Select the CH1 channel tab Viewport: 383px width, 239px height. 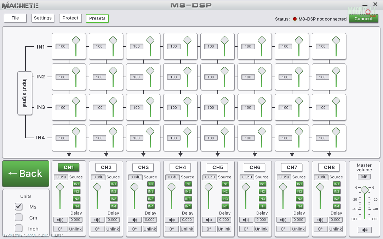(69, 168)
